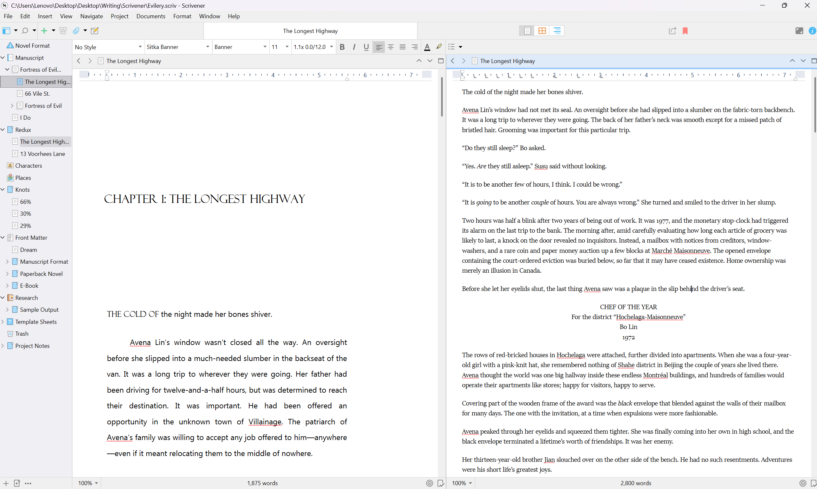Switch to Corkboard view mode
The image size is (817, 489).
[542, 31]
